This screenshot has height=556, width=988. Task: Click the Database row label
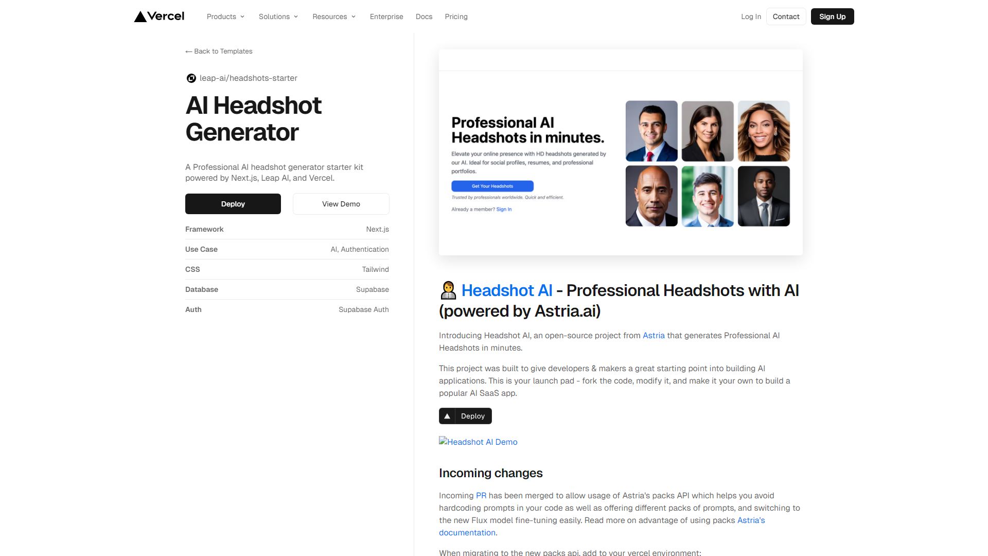tap(202, 290)
